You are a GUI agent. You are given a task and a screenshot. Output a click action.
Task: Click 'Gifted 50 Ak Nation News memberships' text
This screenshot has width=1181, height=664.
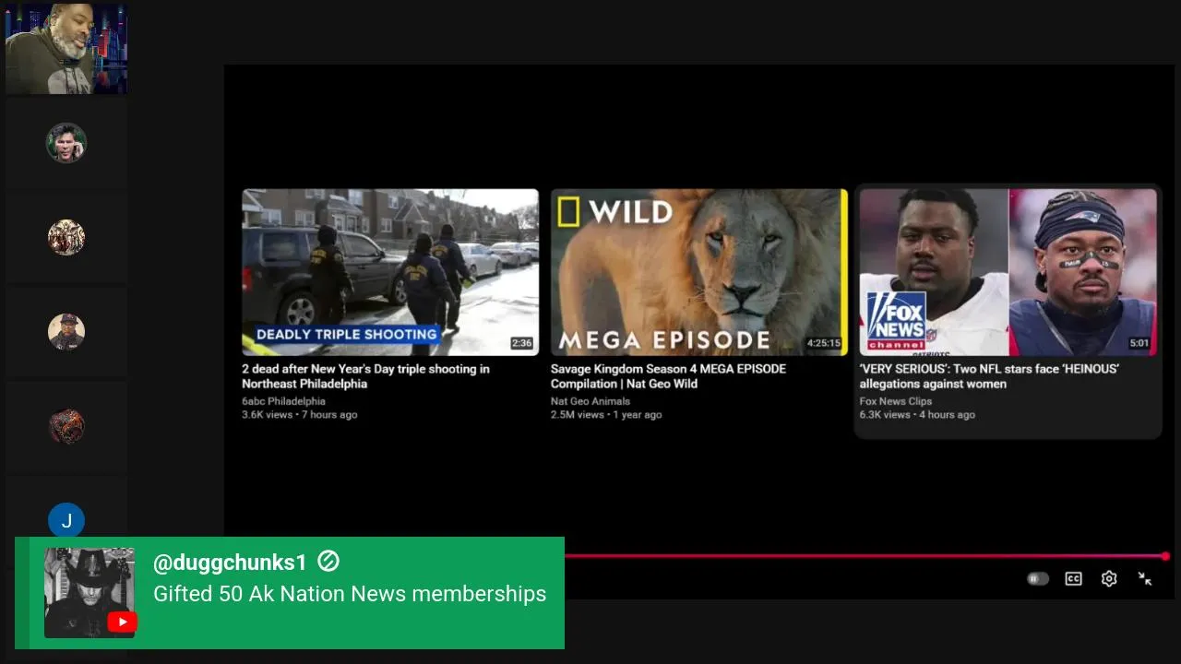click(350, 594)
